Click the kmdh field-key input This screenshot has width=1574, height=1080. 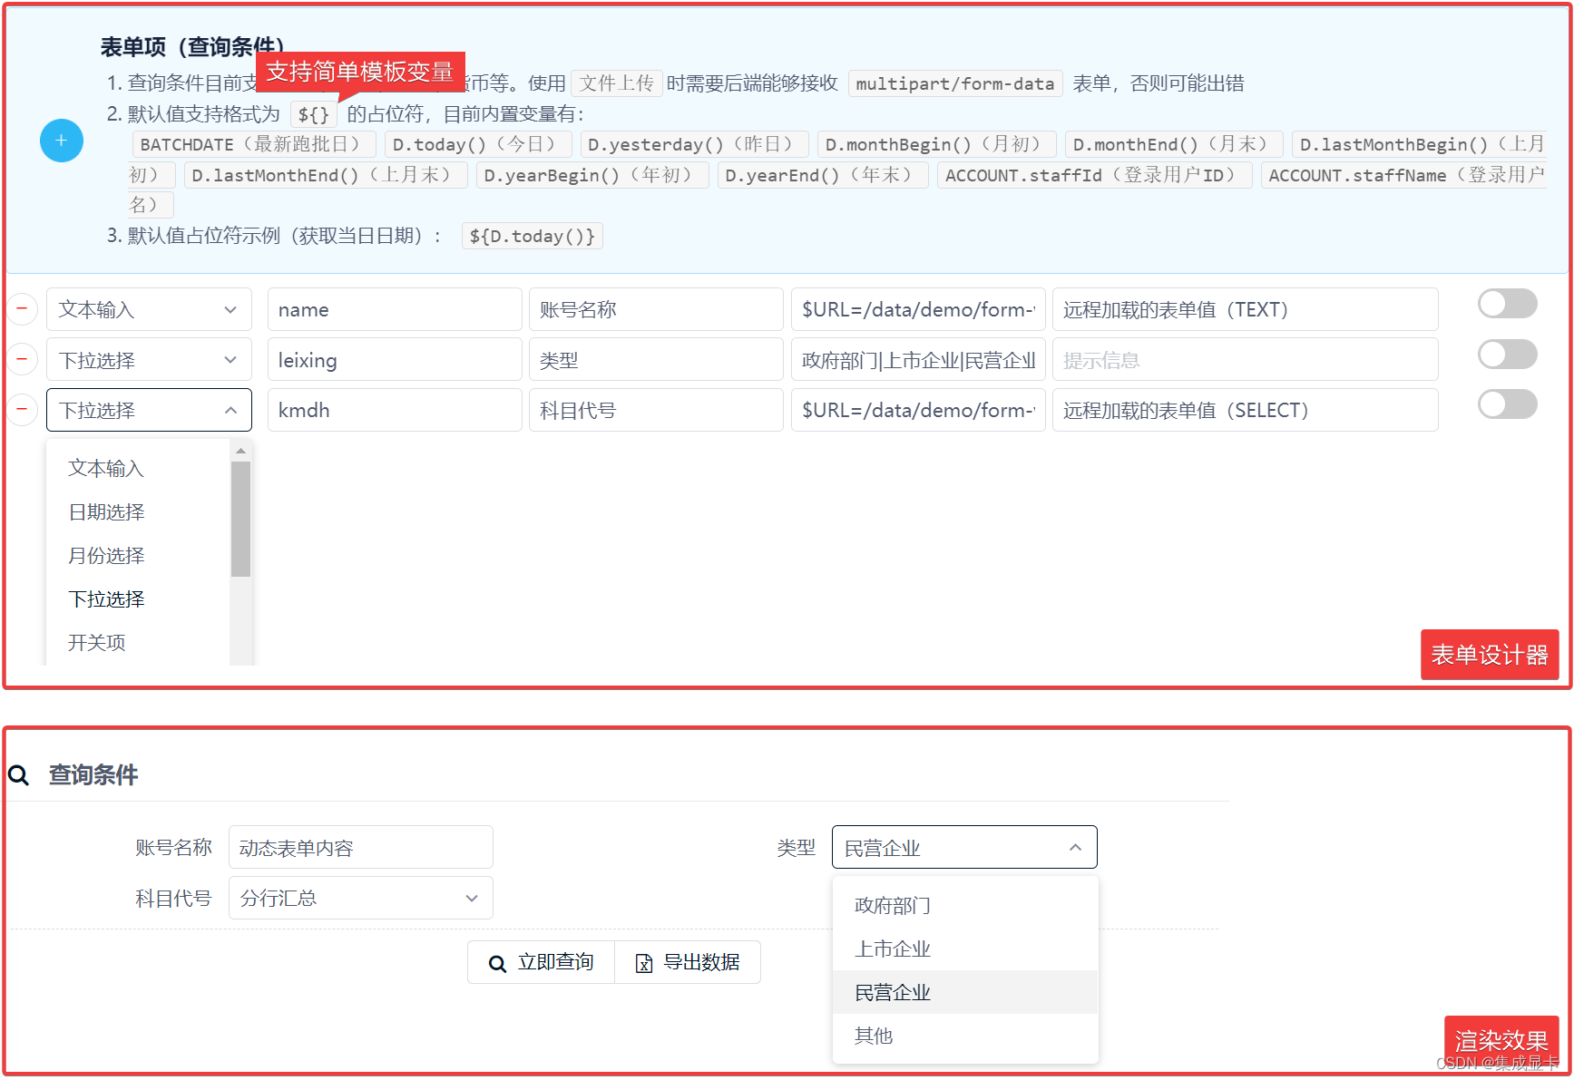pyautogui.click(x=395, y=410)
